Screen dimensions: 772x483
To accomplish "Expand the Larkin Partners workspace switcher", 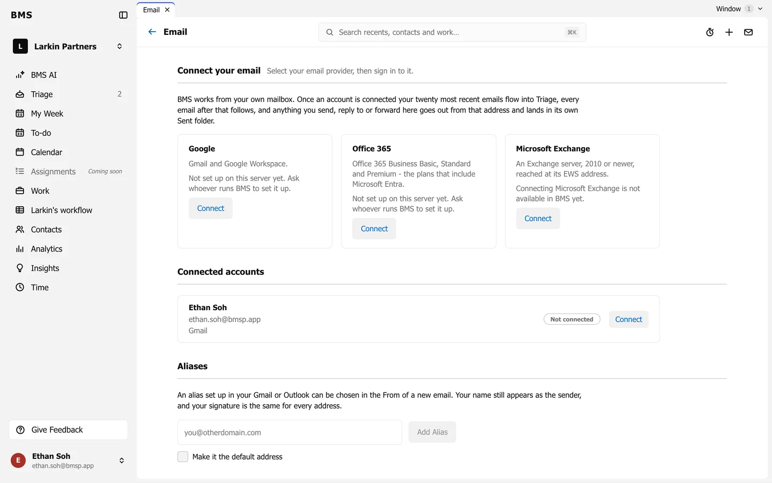I will (69, 47).
